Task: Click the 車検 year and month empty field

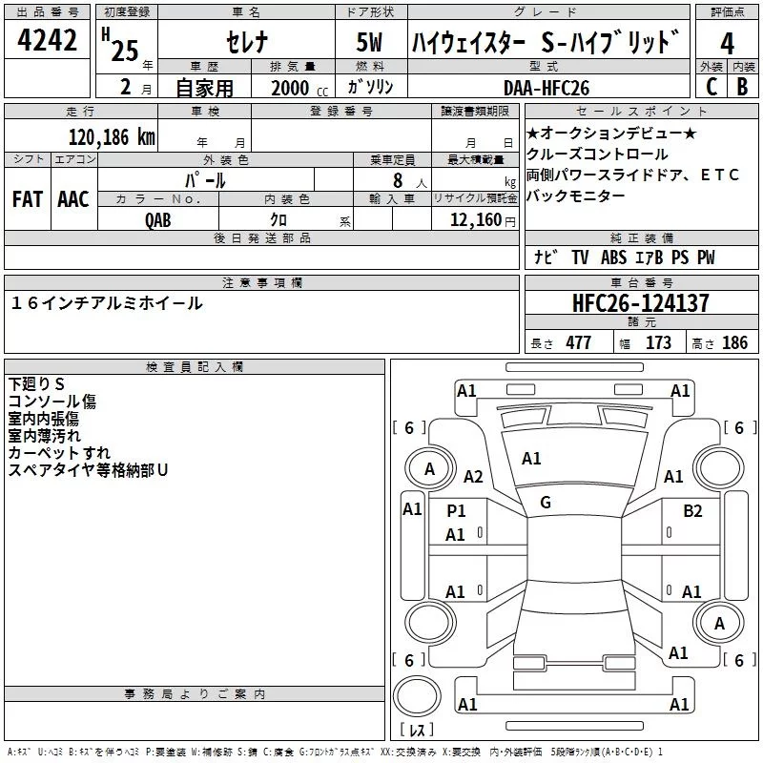Action: (x=204, y=135)
